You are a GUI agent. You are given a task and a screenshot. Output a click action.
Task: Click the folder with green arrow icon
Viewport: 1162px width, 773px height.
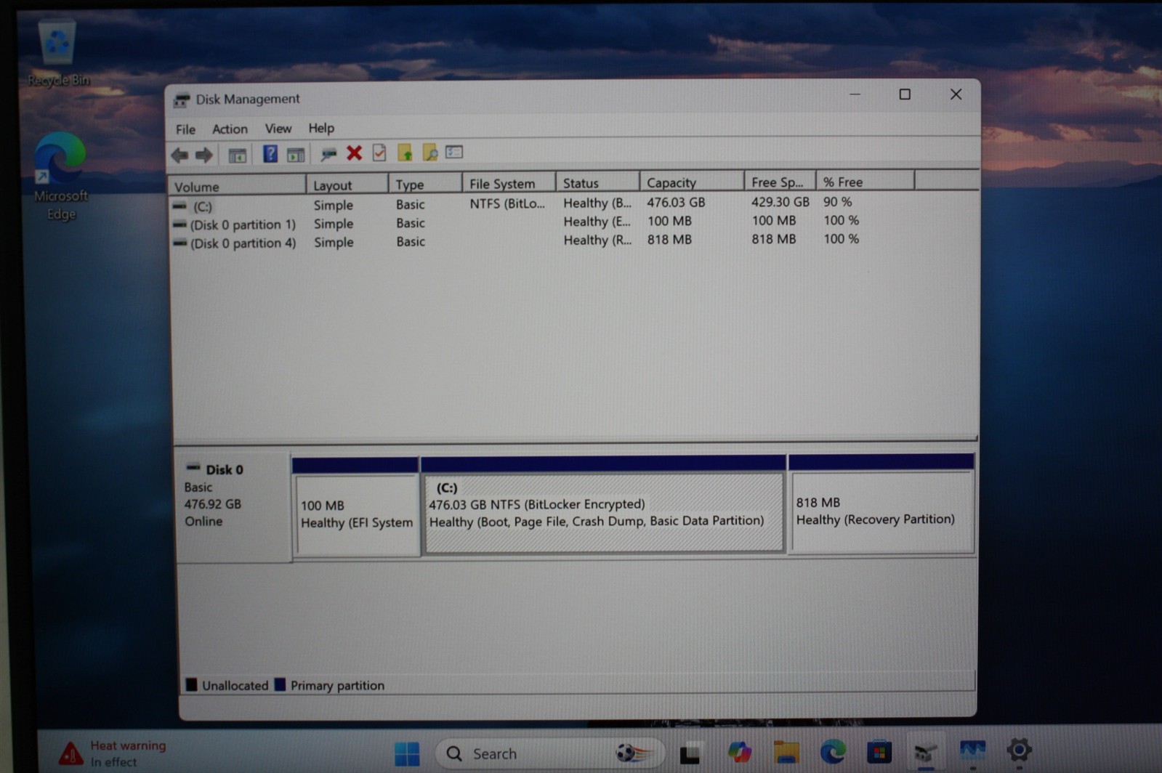pyautogui.click(x=405, y=153)
